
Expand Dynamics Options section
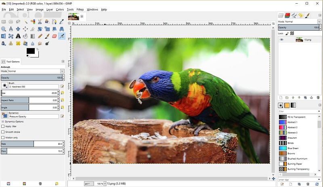pyautogui.click(x=3, y=122)
